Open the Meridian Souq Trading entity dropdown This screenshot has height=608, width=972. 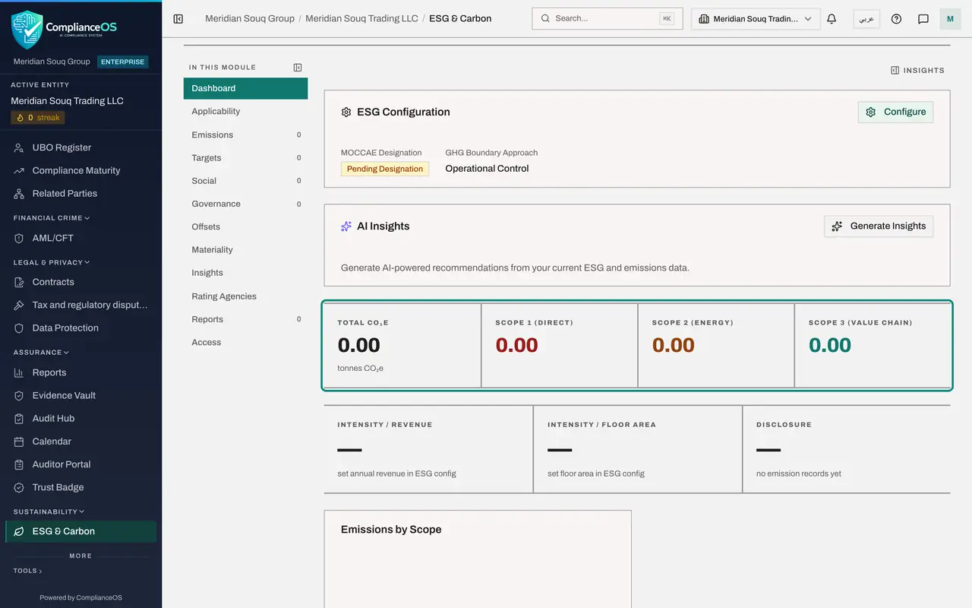[756, 19]
